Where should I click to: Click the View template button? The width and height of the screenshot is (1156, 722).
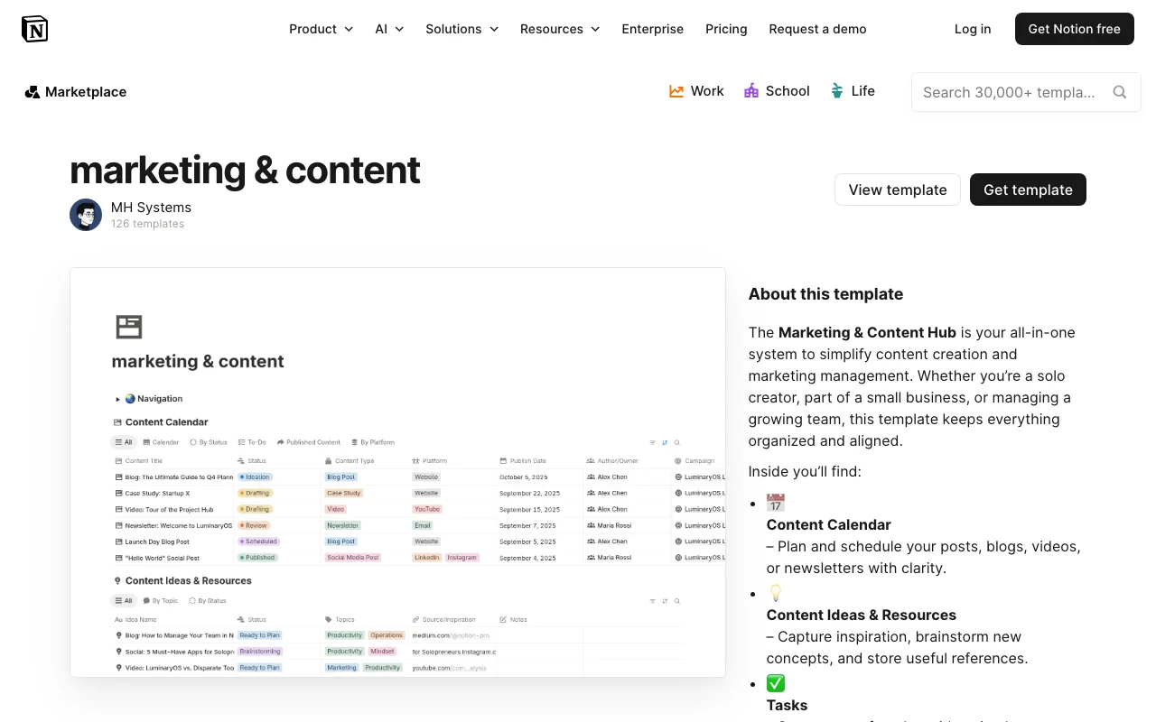(x=898, y=190)
